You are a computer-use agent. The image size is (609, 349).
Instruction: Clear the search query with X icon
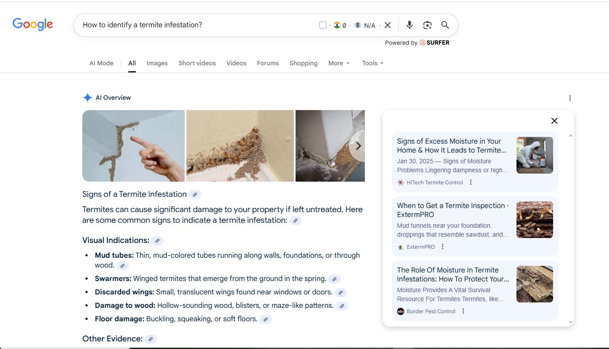388,25
